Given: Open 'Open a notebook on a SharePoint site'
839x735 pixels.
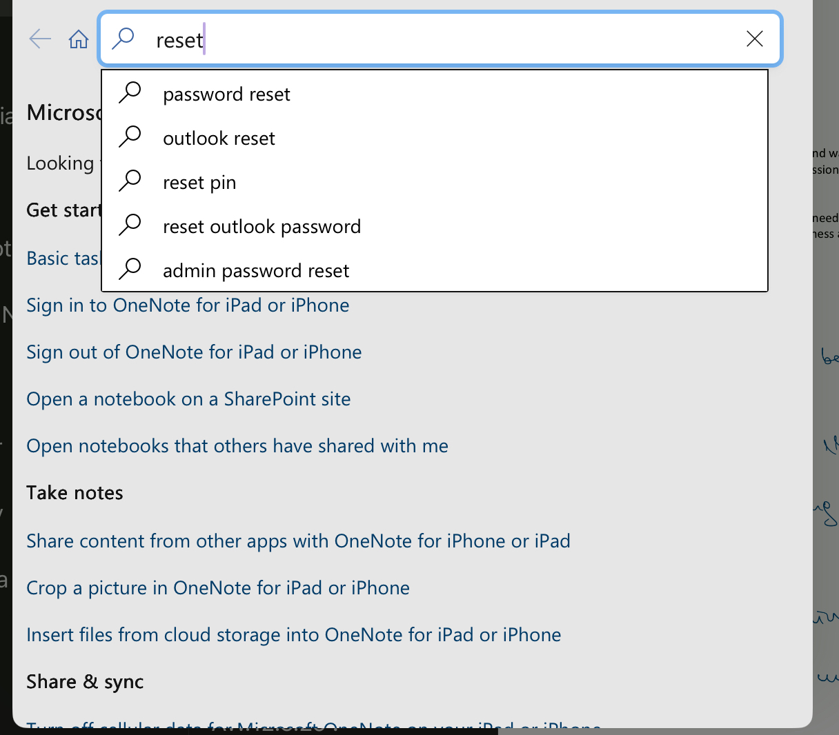Looking at the screenshot, I should point(188,399).
